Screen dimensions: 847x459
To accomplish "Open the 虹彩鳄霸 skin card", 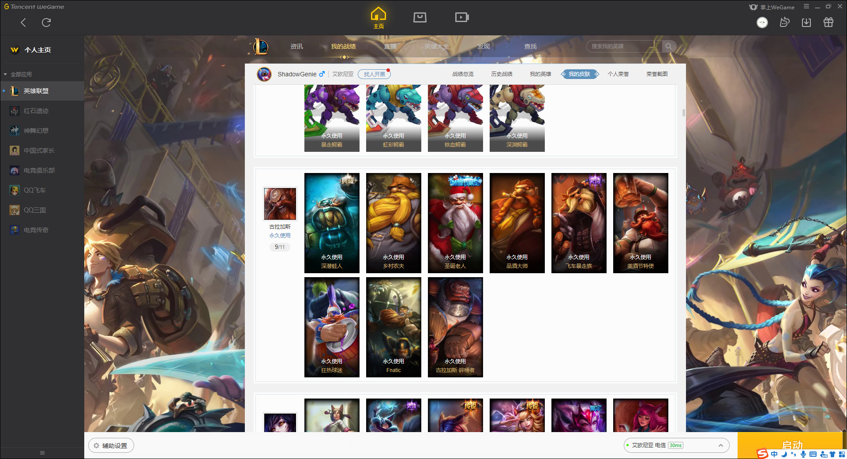I will pos(394,118).
